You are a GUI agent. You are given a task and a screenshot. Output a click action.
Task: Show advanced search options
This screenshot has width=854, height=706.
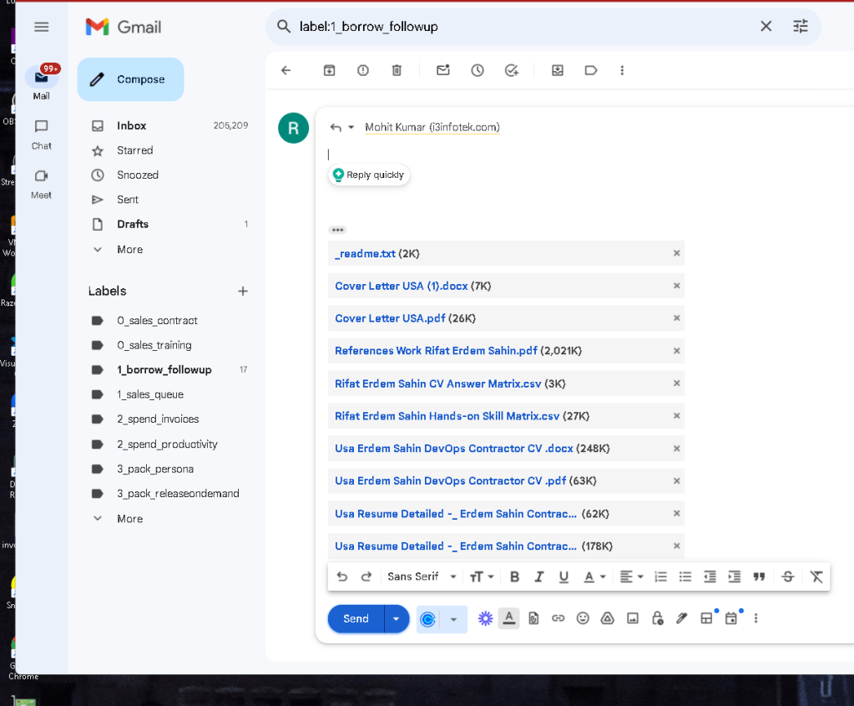[x=801, y=26]
